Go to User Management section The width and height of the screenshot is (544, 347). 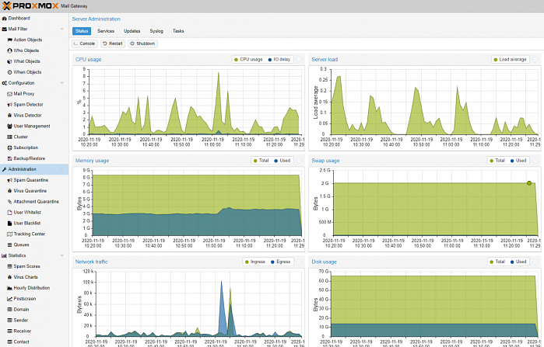[x=31, y=126]
